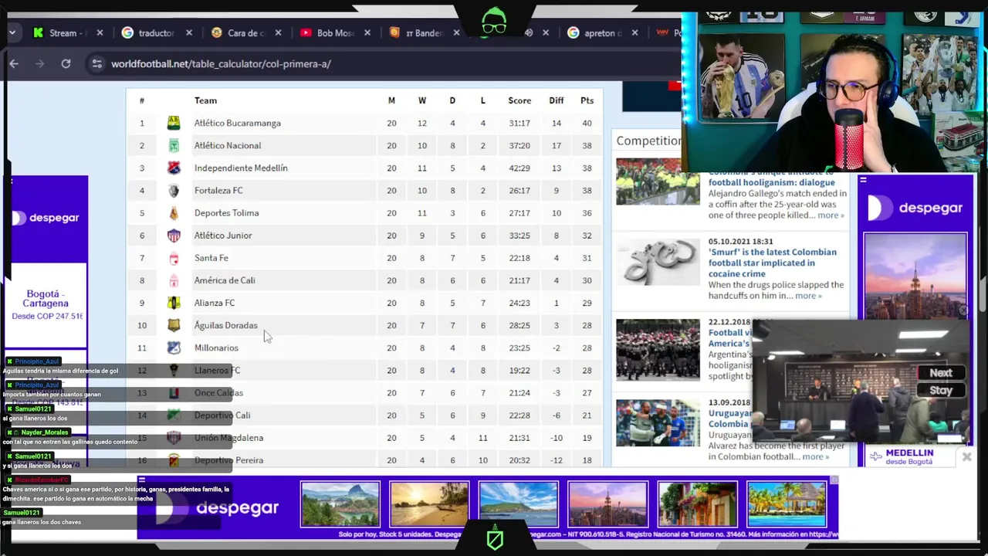The width and height of the screenshot is (988, 556).
Task: Click the América de Cali crest icon
Action: point(174,280)
